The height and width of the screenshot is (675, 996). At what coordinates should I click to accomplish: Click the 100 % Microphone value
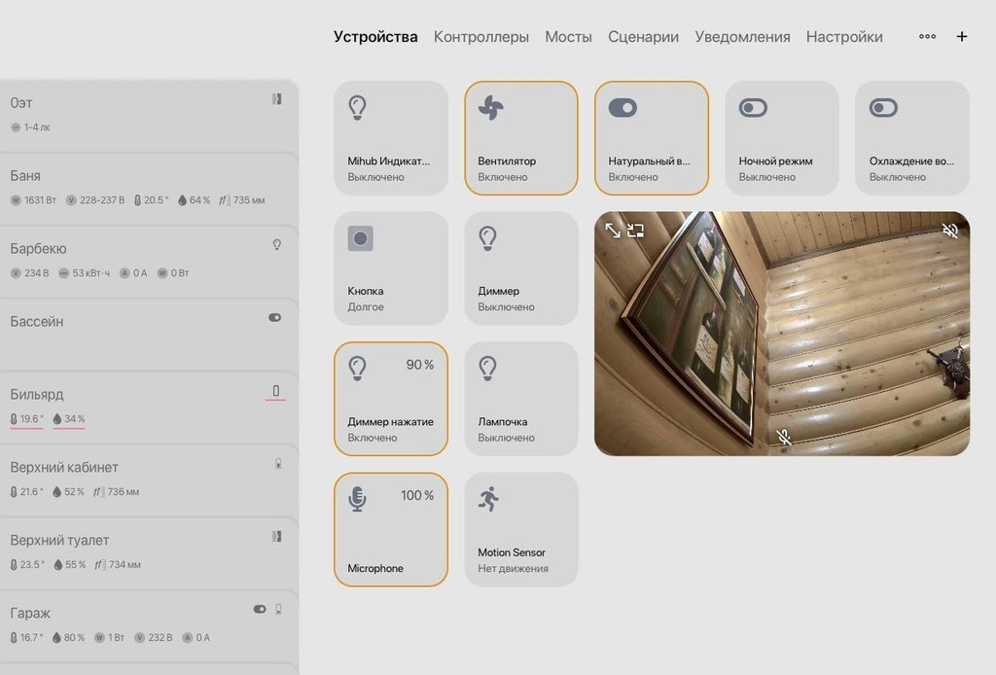point(417,495)
